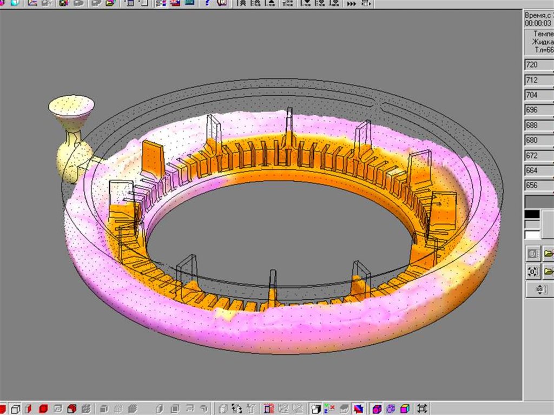Click the folder button in right panel top row
554x415 pixels.
[x=548, y=253]
